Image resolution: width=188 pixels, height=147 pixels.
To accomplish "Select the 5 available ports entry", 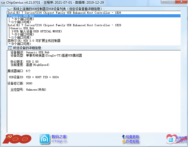I will coord(24,34).
